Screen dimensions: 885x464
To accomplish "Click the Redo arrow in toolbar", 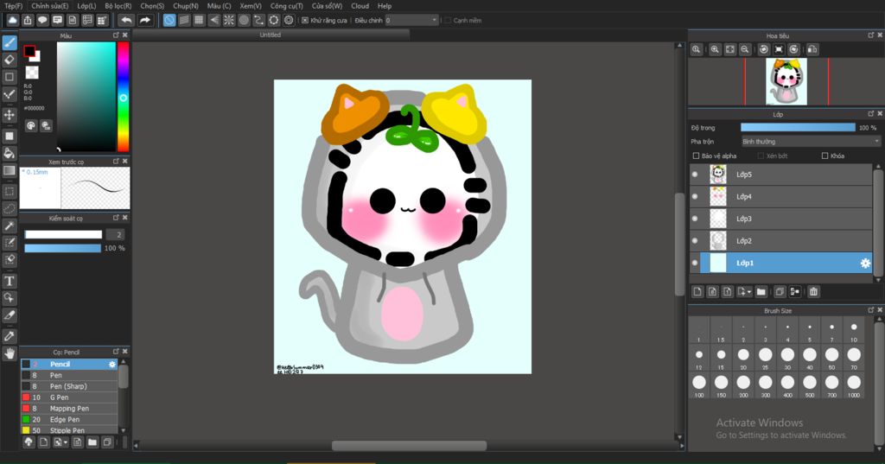I will click(x=145, y=21).
